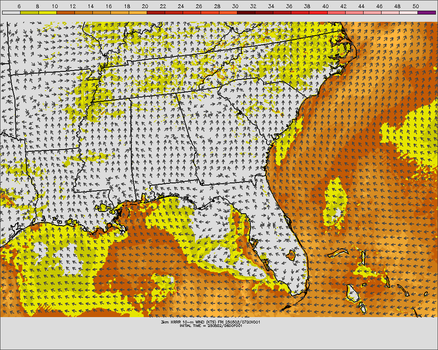This screenshot has height=350, width=438.
Task: Select the '50' legend scale label
Action: pos(416,6)
